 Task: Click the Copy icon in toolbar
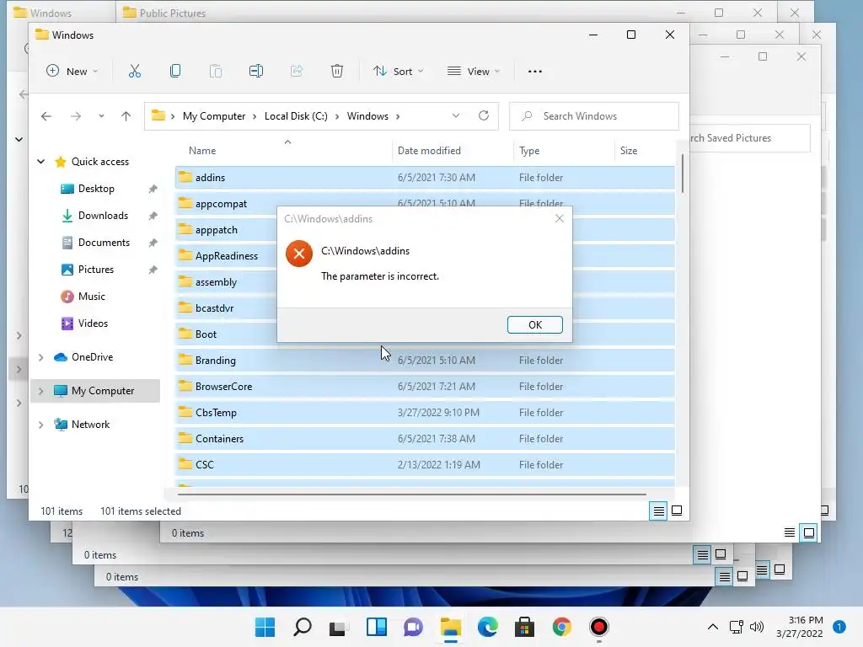175,71
